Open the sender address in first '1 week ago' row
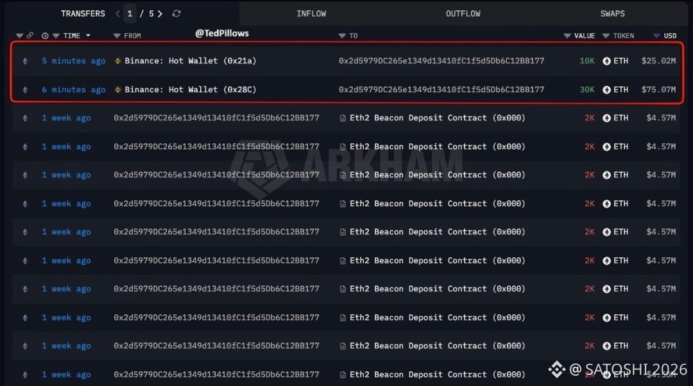693x386 pixels. click(216, 118)
